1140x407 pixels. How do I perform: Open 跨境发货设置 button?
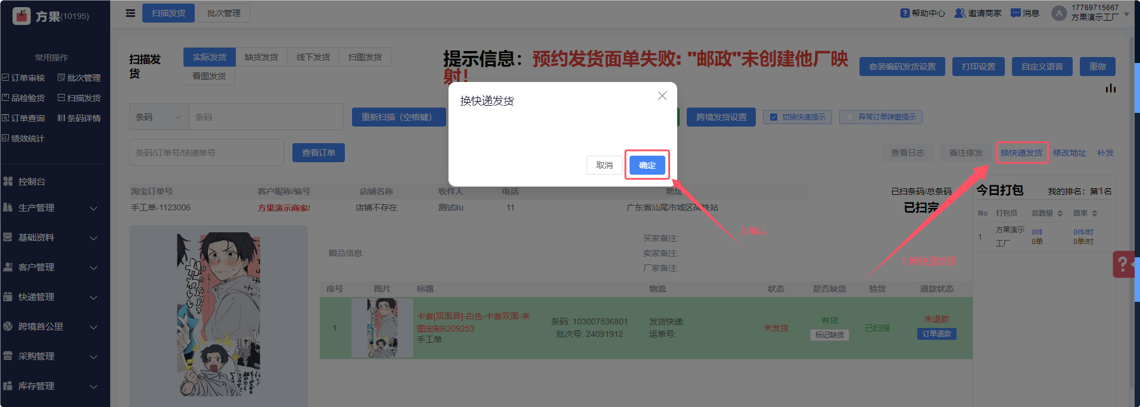click(722, 117)
